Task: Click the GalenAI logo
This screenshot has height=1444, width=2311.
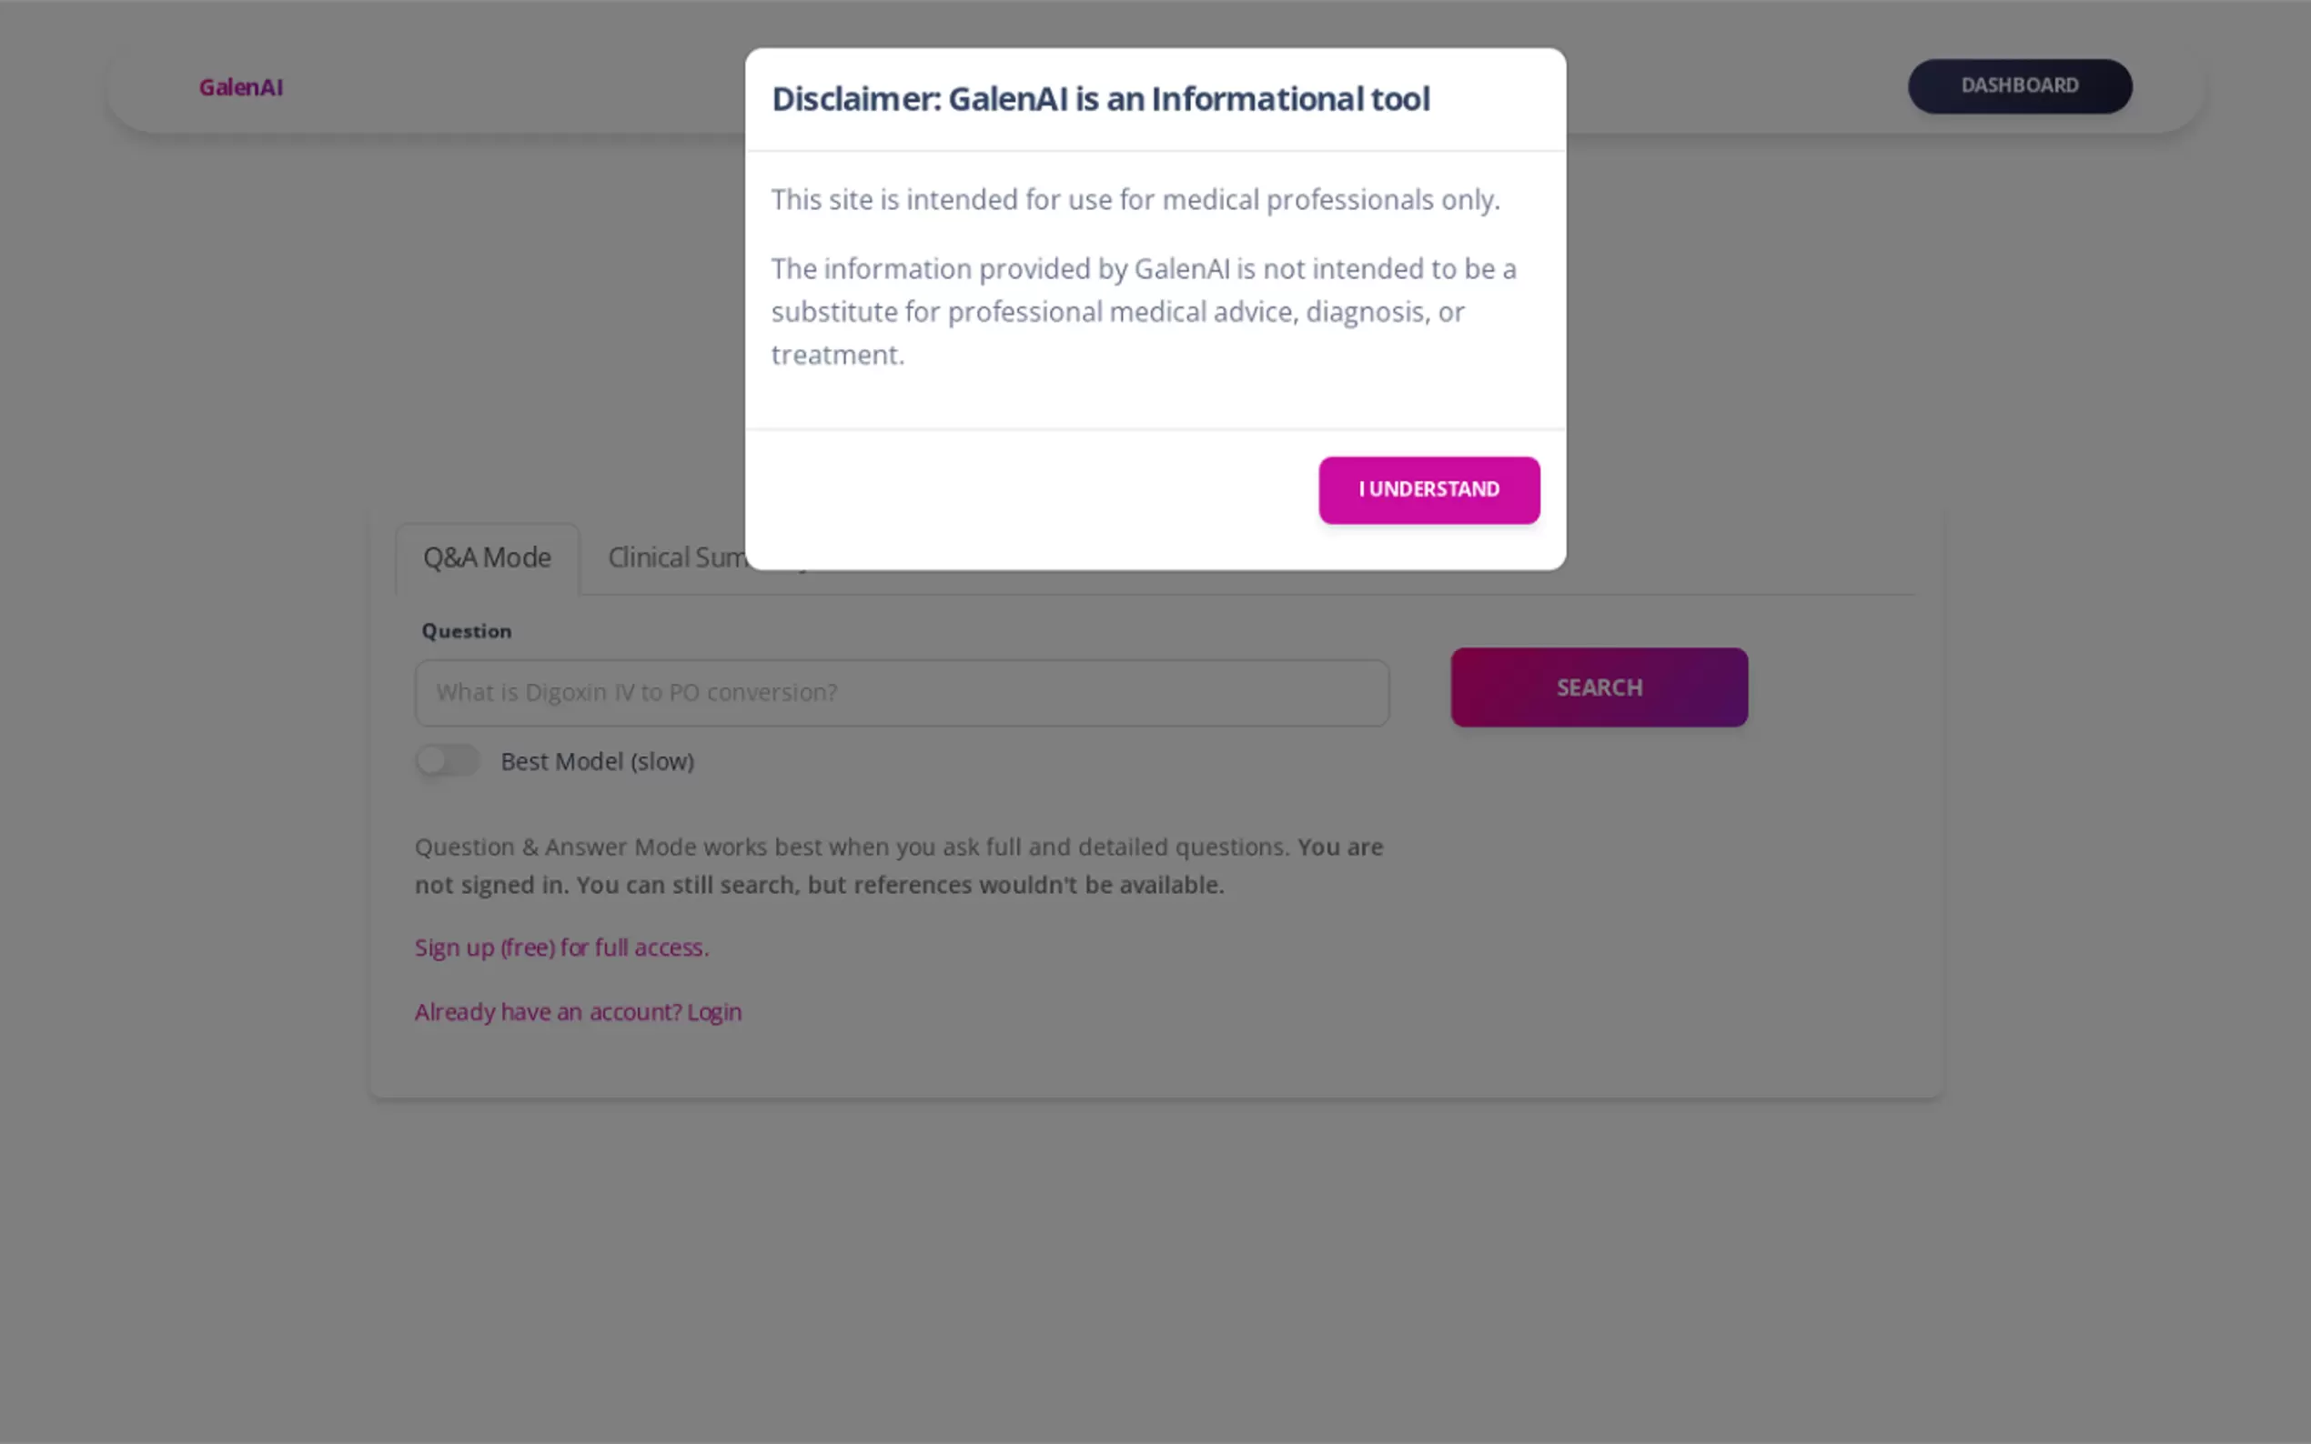Action: click(x=241, y=87)
